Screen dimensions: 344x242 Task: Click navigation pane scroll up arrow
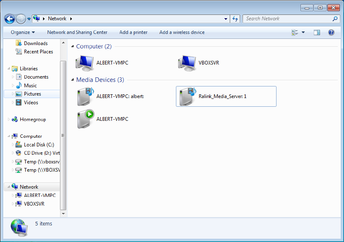click(x=63, y=43)
